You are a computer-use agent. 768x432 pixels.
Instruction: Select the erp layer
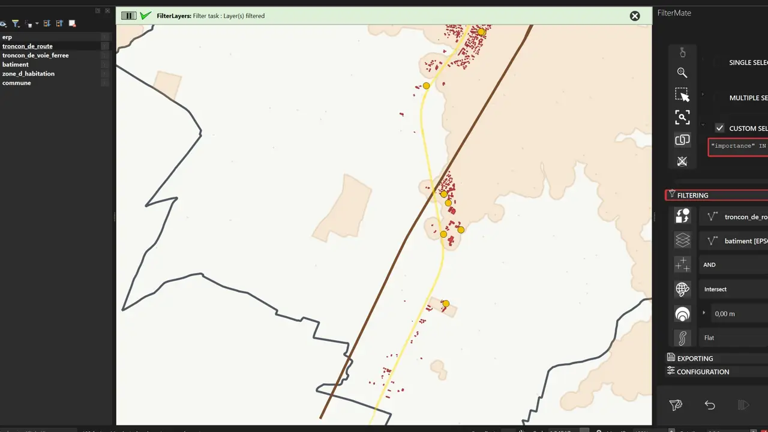[7, 37]
